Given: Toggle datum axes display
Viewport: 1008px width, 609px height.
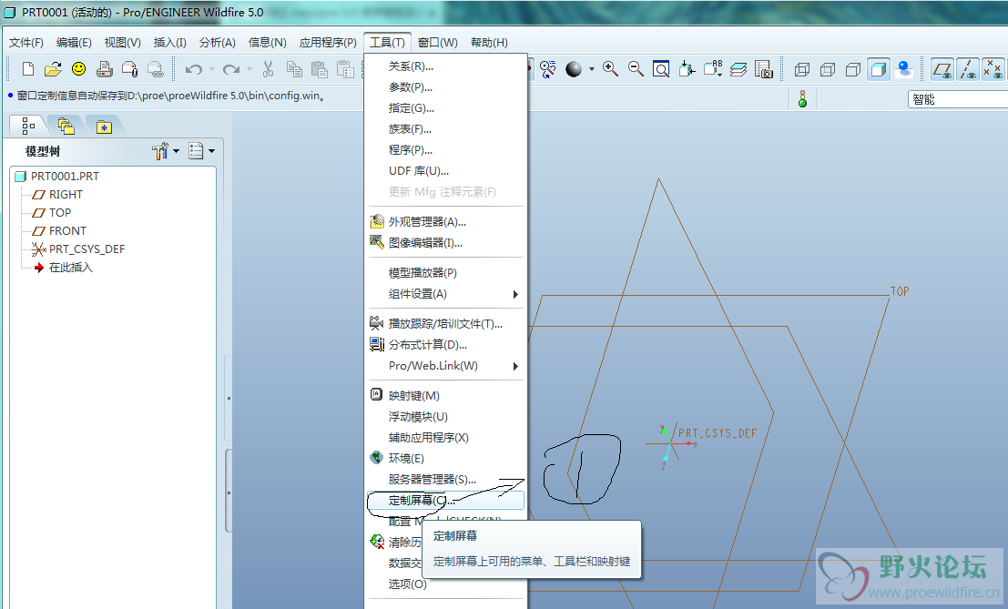Looking at the screenshot, I should (x=968, y=69).
